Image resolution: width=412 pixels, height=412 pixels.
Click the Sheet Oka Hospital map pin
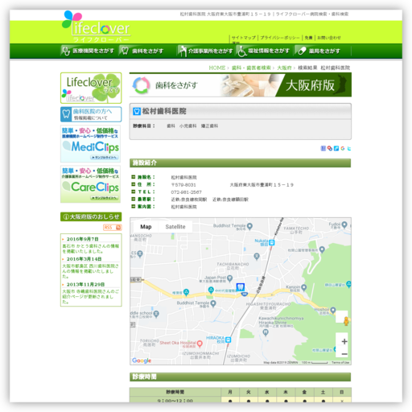(x=200, y=344)
